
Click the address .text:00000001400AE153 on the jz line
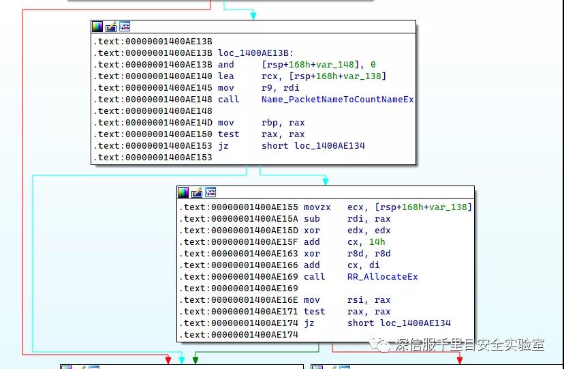(x=153, y=146)
